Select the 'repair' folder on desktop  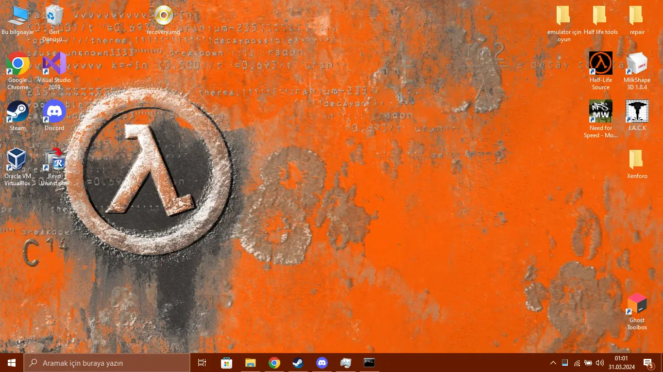[x=637, y=20]
